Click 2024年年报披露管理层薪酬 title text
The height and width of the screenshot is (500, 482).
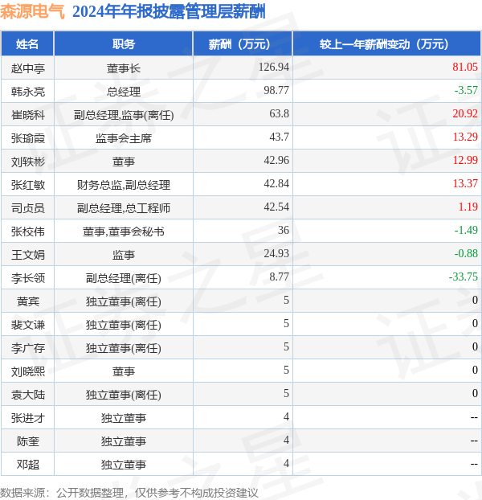coord(169,12)
